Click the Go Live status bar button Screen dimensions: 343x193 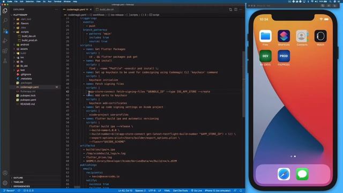197,191
